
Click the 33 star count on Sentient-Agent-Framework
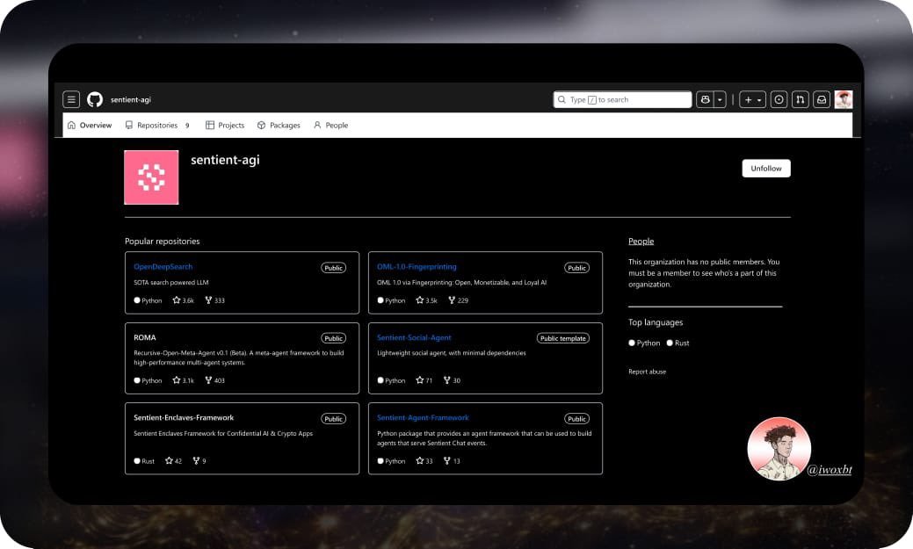coord(424,460)
